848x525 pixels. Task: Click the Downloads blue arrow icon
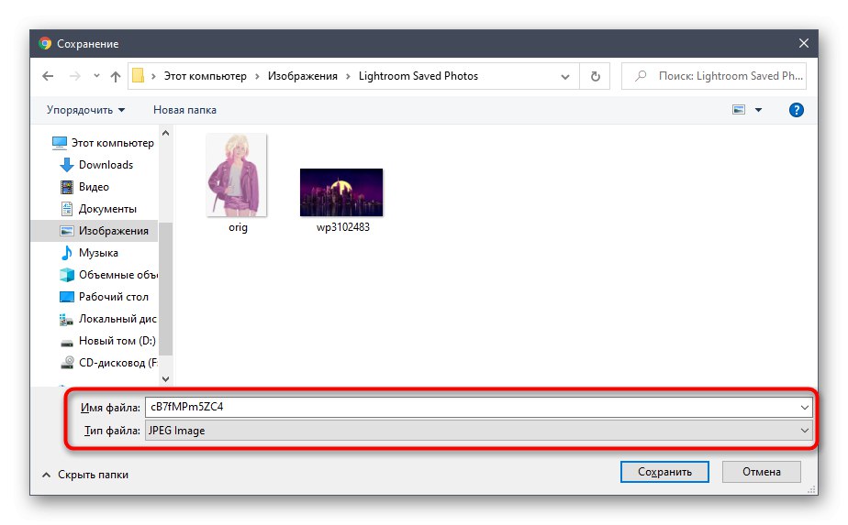click(x=66, y=165)
